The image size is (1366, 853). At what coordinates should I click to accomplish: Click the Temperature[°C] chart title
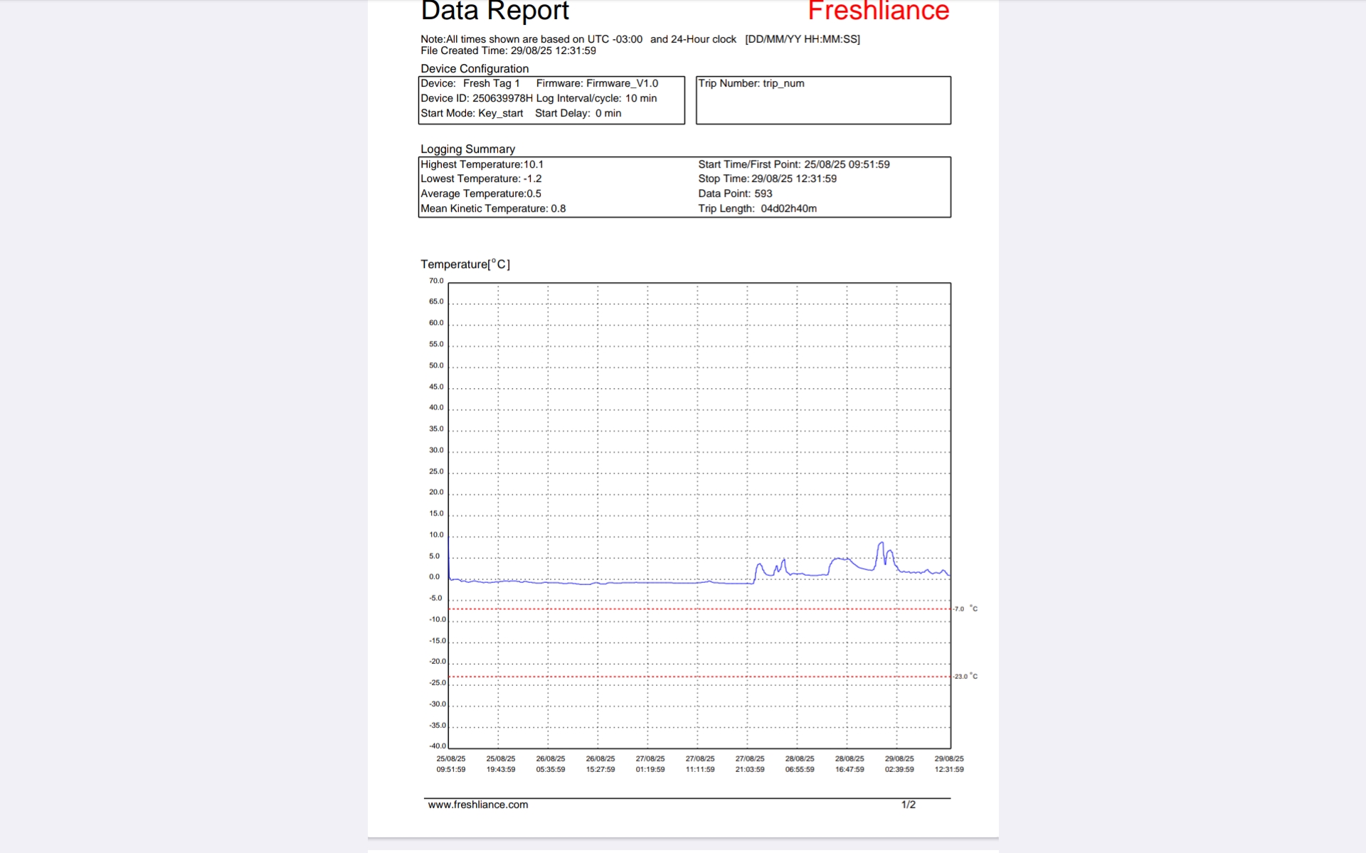[x=465, y=264]
